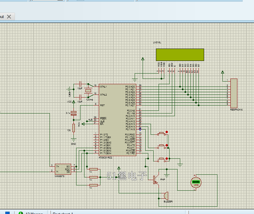Select the 10k reset resistor
254x214 pixels.
(x=73, y=128)
